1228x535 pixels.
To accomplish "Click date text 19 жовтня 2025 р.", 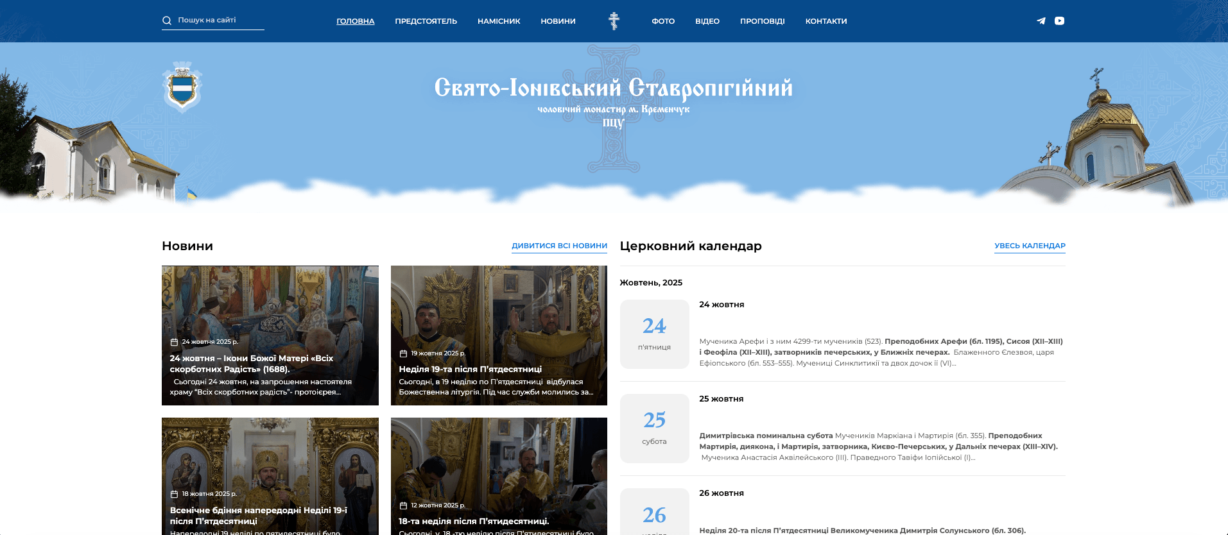I will coord(438,353).
